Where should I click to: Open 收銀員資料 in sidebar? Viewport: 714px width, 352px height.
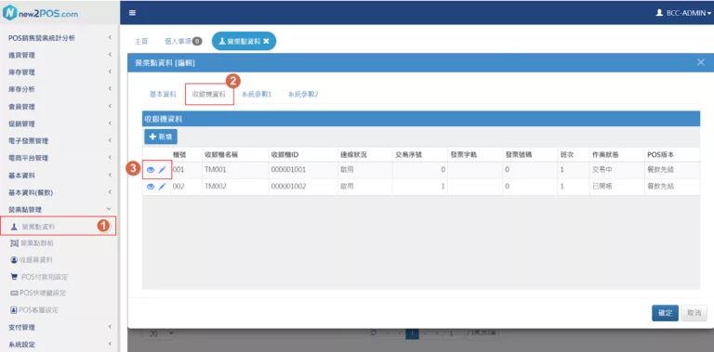pyautogui.click(x=32, y=260)
